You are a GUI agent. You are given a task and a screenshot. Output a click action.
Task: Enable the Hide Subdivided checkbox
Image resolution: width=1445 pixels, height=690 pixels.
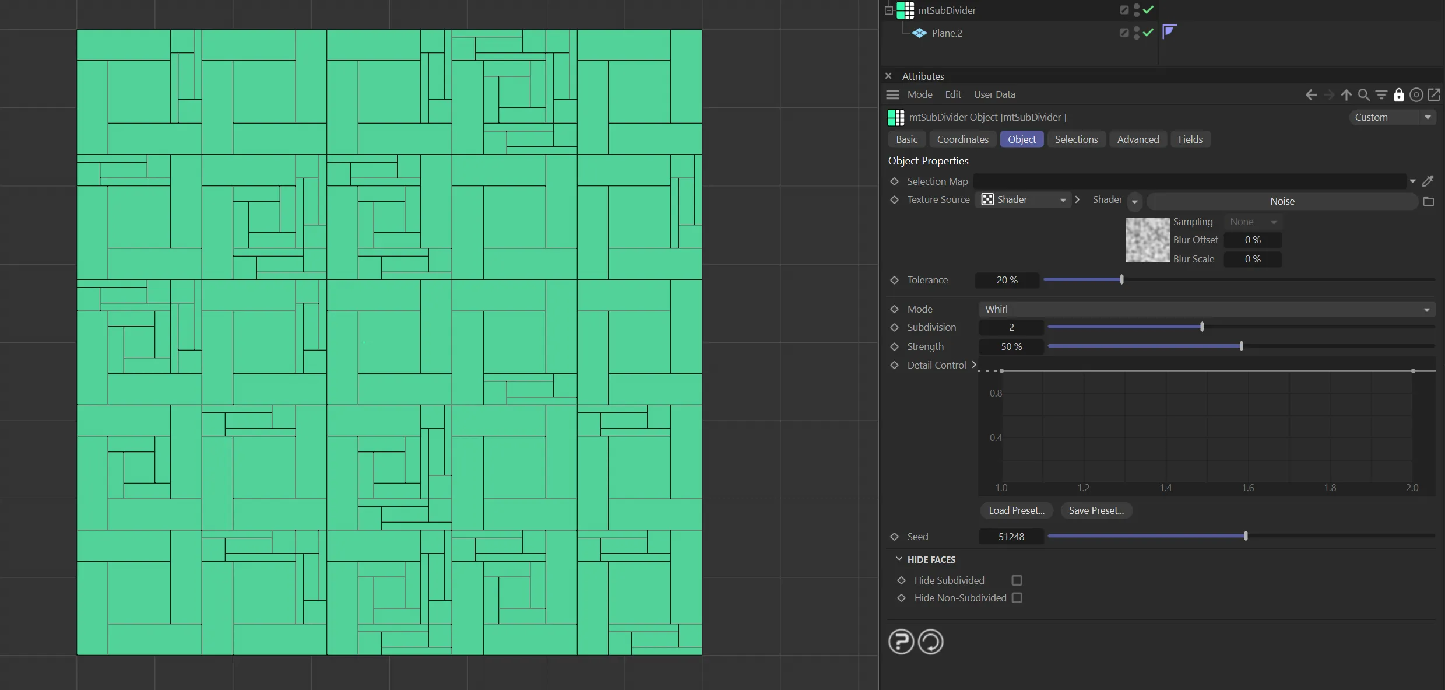click(x=1017, y=580)
